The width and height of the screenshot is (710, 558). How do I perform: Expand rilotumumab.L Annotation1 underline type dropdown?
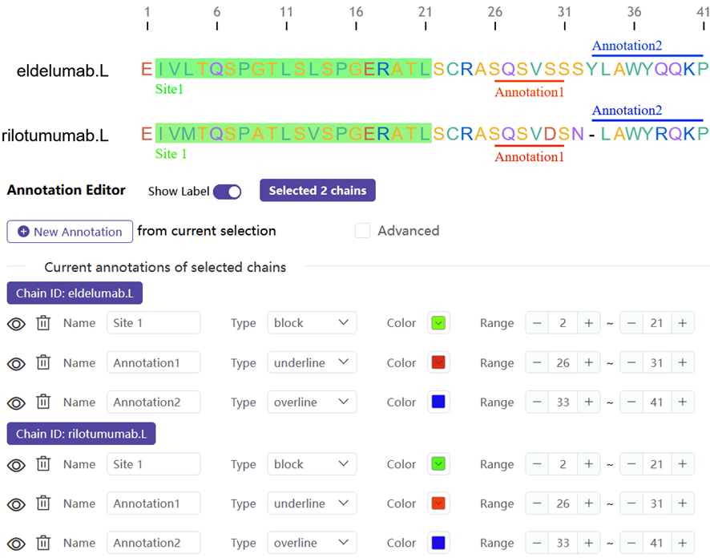click(312, 503)
